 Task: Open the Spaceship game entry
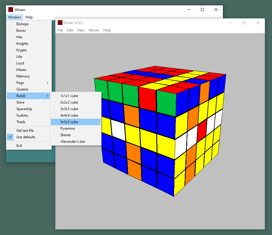pyautogui.click(x=29, y=109)
